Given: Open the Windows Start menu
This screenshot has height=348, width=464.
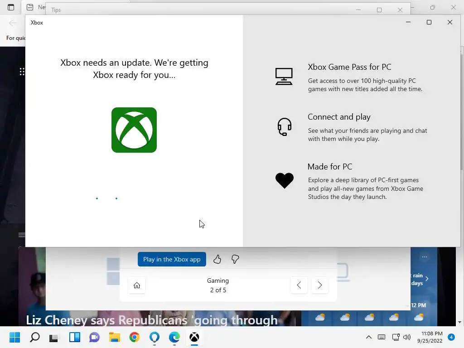Looking at the screenshot, I should coord(14,337).
